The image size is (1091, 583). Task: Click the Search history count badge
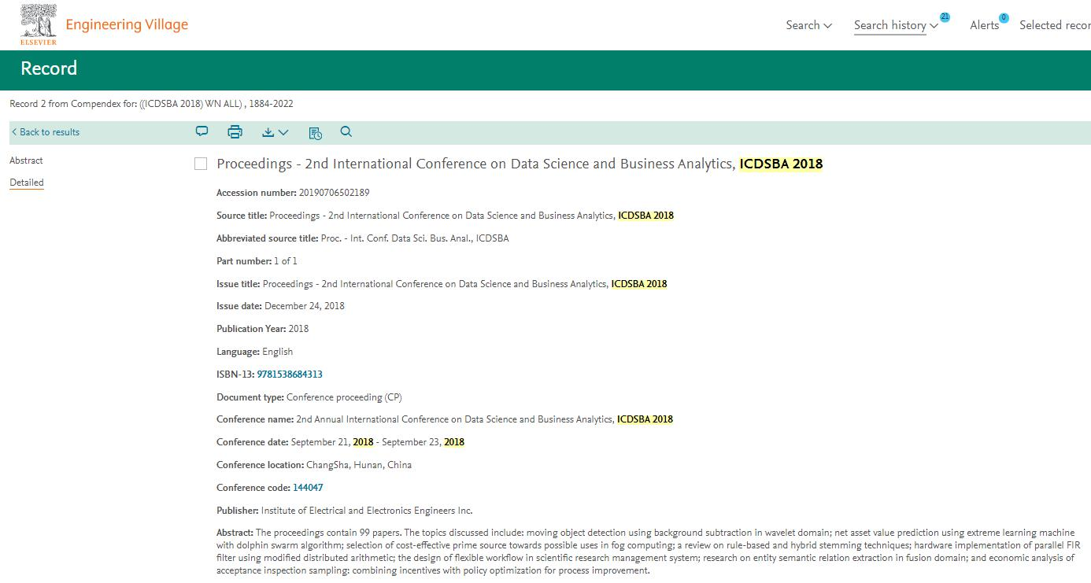[945, 17]
